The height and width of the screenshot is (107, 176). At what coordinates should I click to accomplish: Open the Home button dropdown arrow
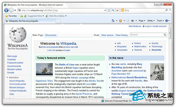coord(117,21)
